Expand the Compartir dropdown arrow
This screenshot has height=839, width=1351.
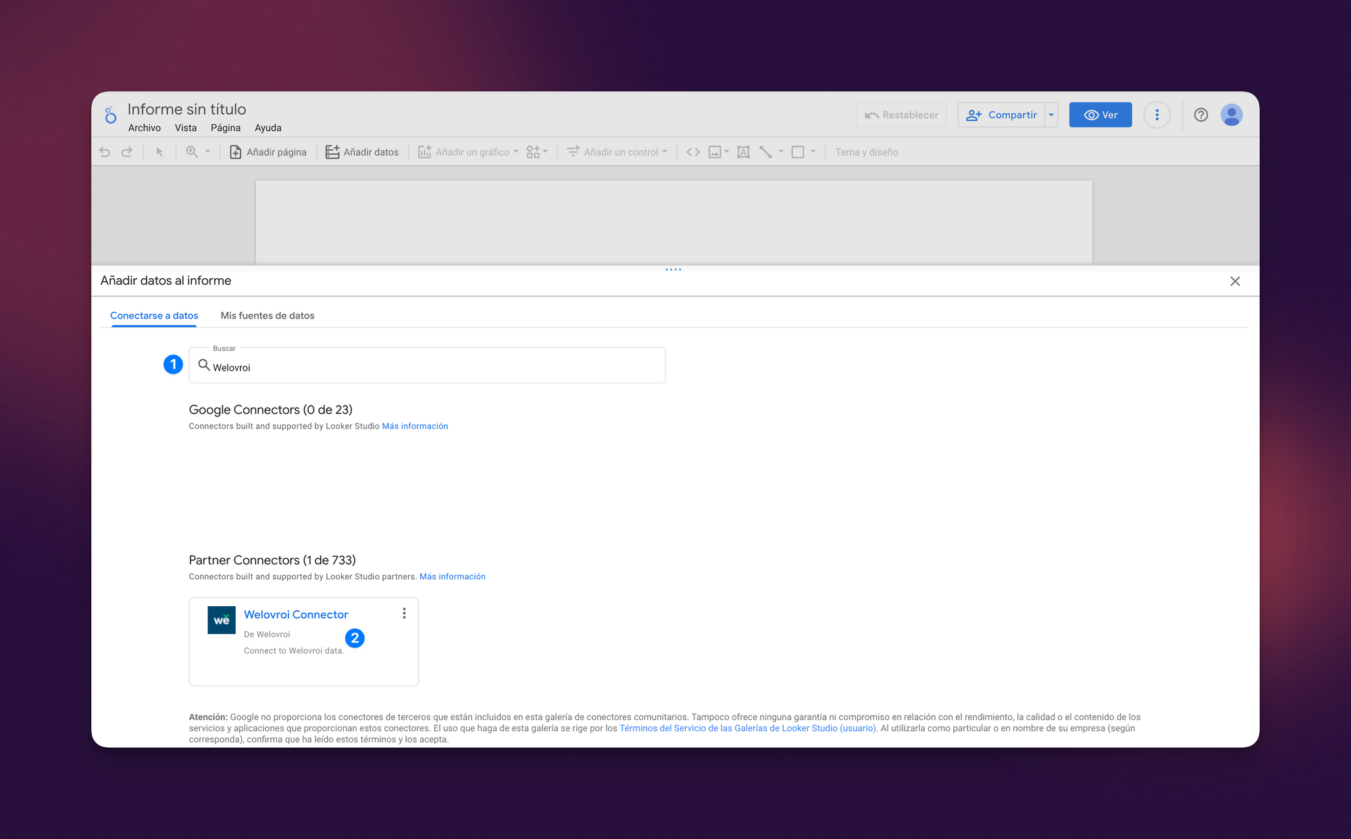pos(1051,115)
